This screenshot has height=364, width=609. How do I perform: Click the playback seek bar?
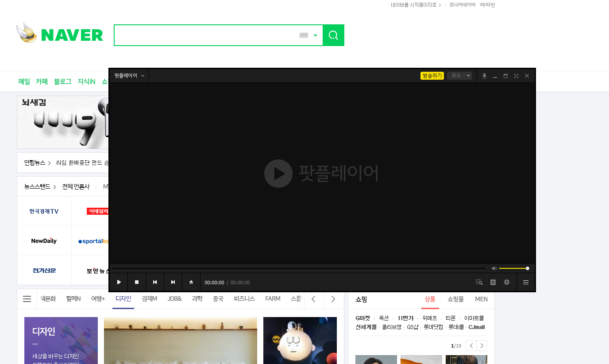coord(298,268)
